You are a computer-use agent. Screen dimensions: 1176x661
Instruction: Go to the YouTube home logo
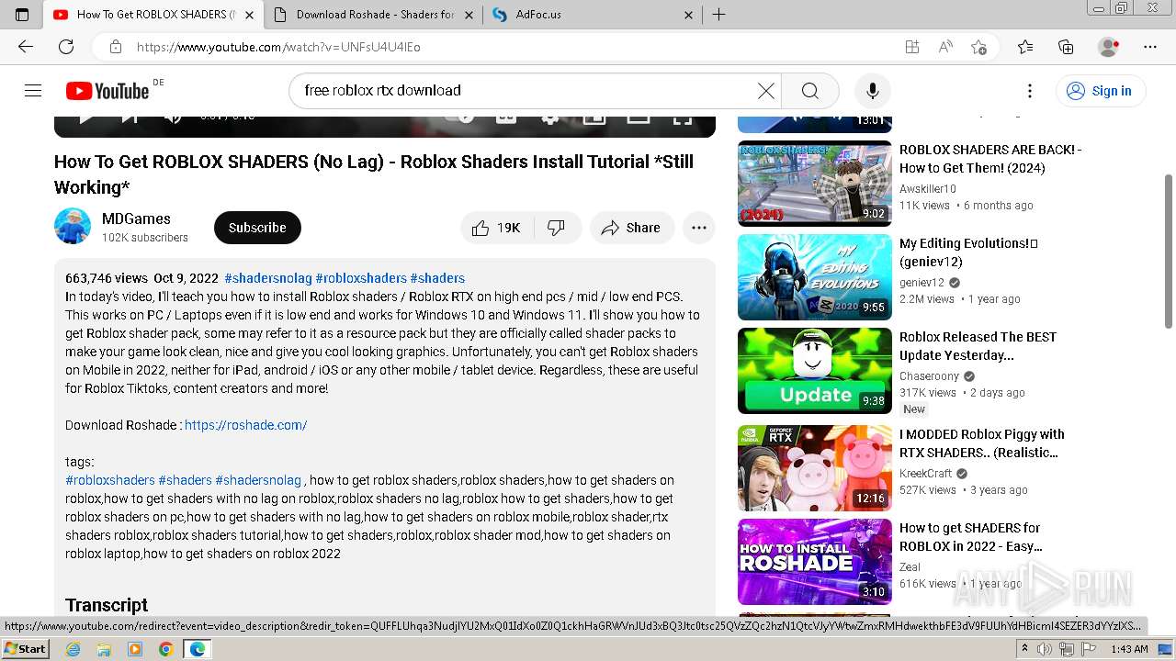pyautogui.click(x=107, y=90)
